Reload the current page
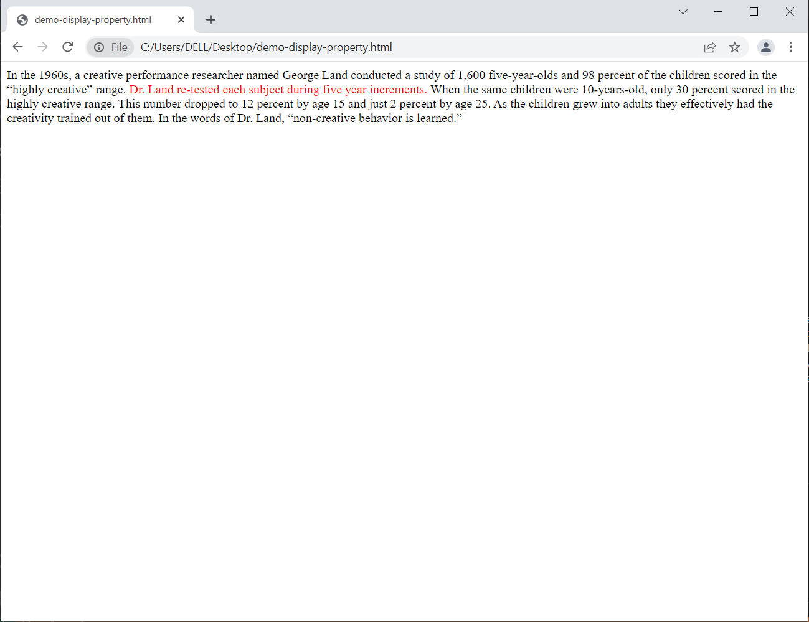 (68, 47)
